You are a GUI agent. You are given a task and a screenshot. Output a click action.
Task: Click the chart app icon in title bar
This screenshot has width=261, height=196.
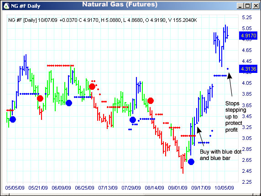pyautogui.click(x=6, y=6)
